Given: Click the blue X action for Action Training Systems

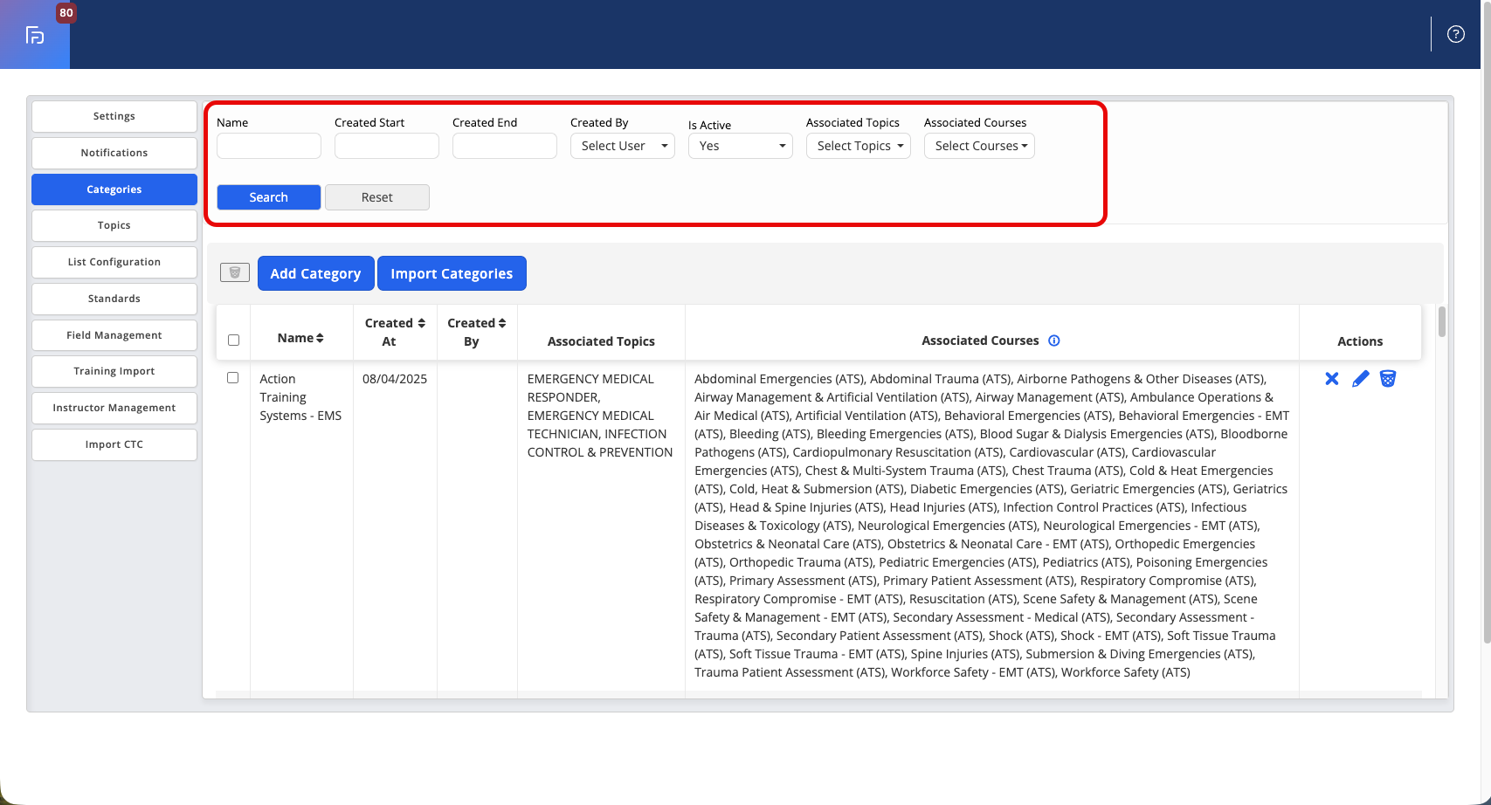Looking at the screenshot, I should pos(1331,378).
